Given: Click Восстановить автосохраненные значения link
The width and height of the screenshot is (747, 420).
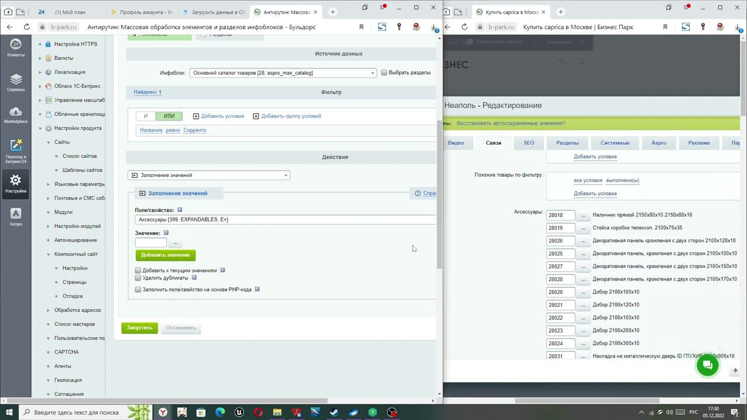Looking at the screenshot, I should [511, 124].
